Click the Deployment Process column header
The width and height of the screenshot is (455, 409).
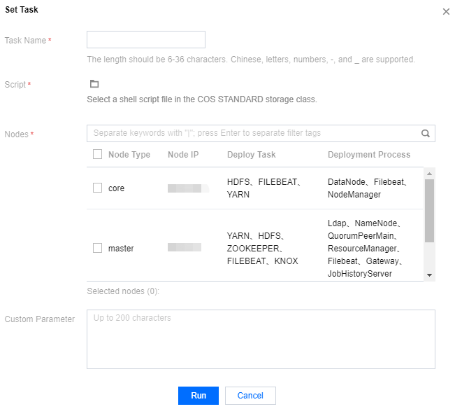tap(369, 154)
